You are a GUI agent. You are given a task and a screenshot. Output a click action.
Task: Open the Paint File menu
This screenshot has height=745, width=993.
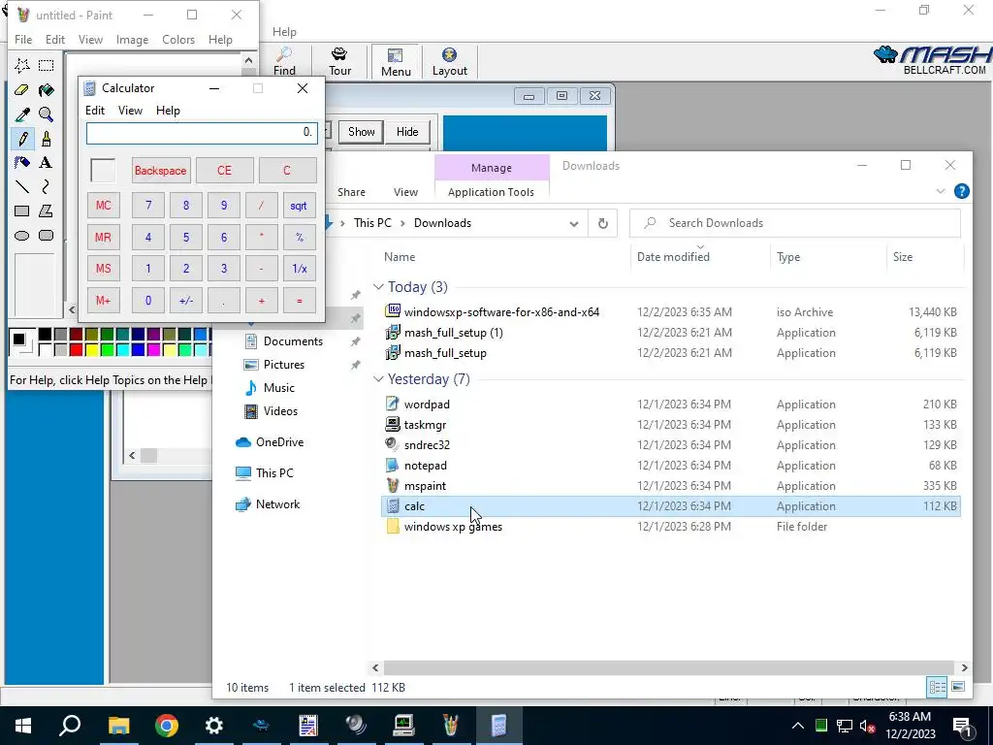click(x=23, y=39)
